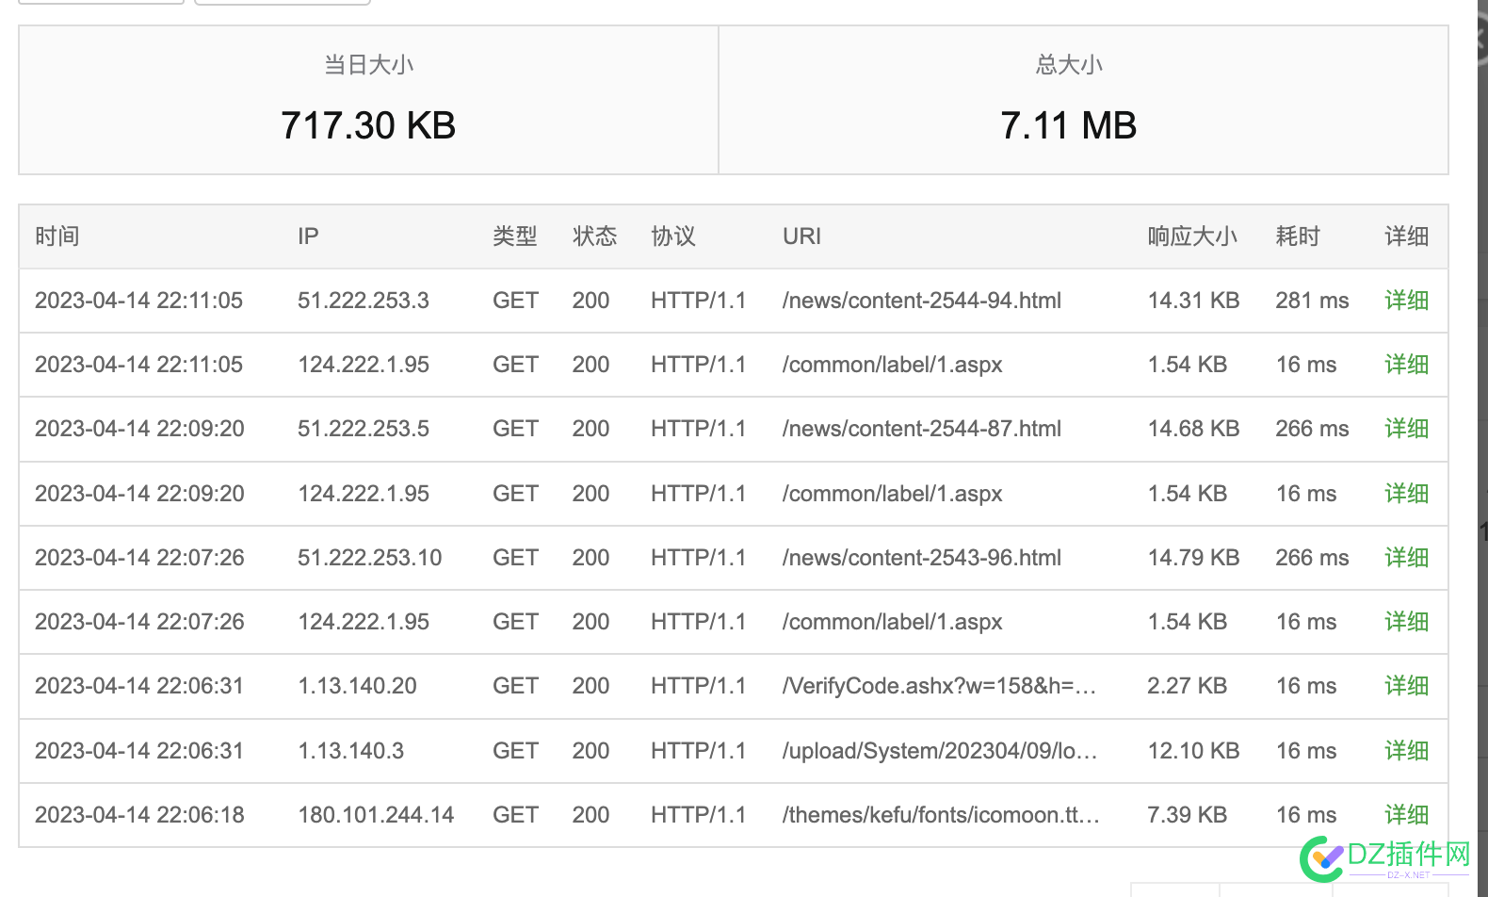
Task: Select IP address 51.222.253.3
Action: tap(364, 301)
